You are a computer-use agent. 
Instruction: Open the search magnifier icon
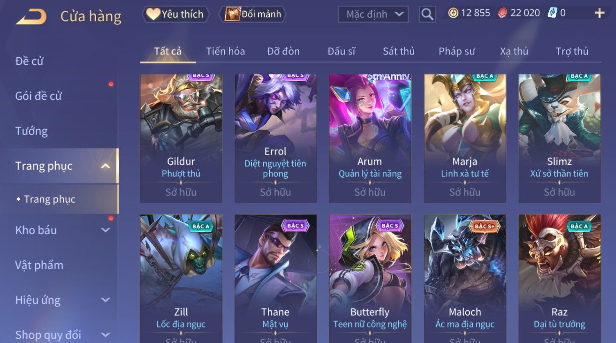click(427, 14)
